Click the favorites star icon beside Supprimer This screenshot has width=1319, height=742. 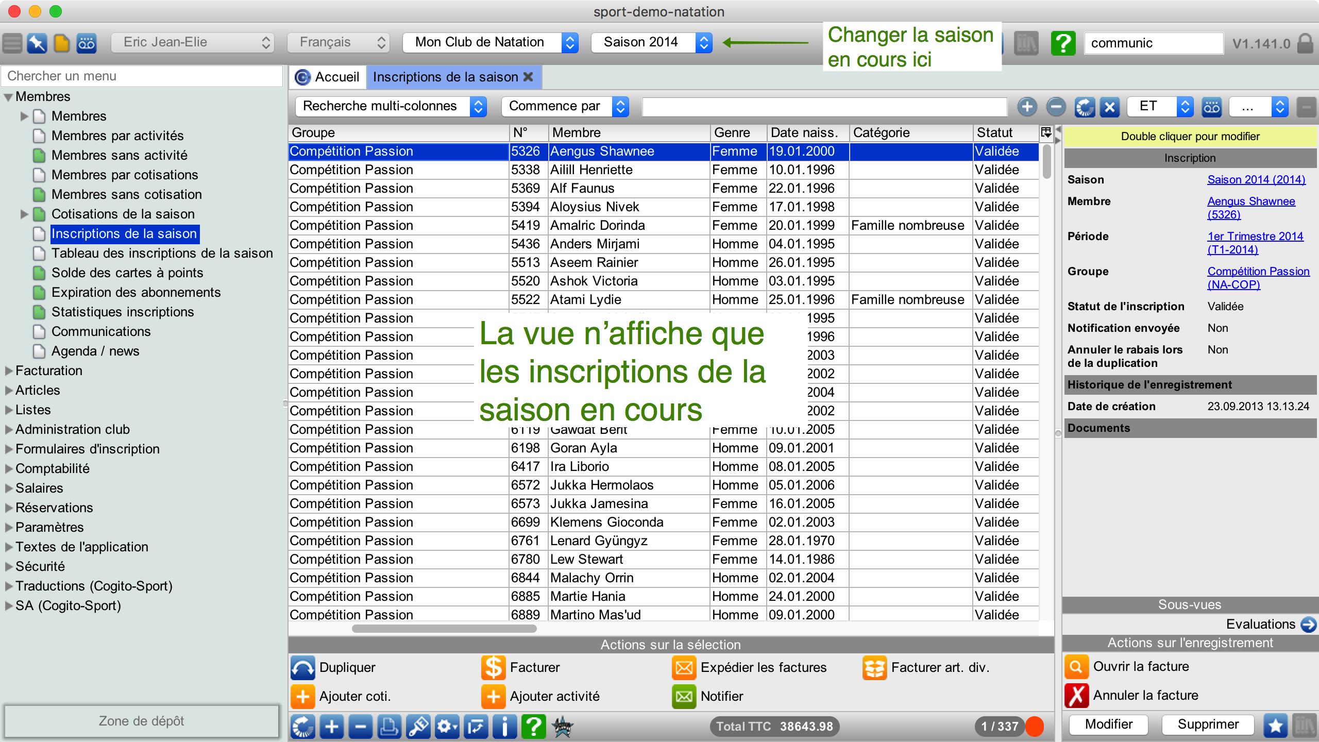coord(1276,725)
